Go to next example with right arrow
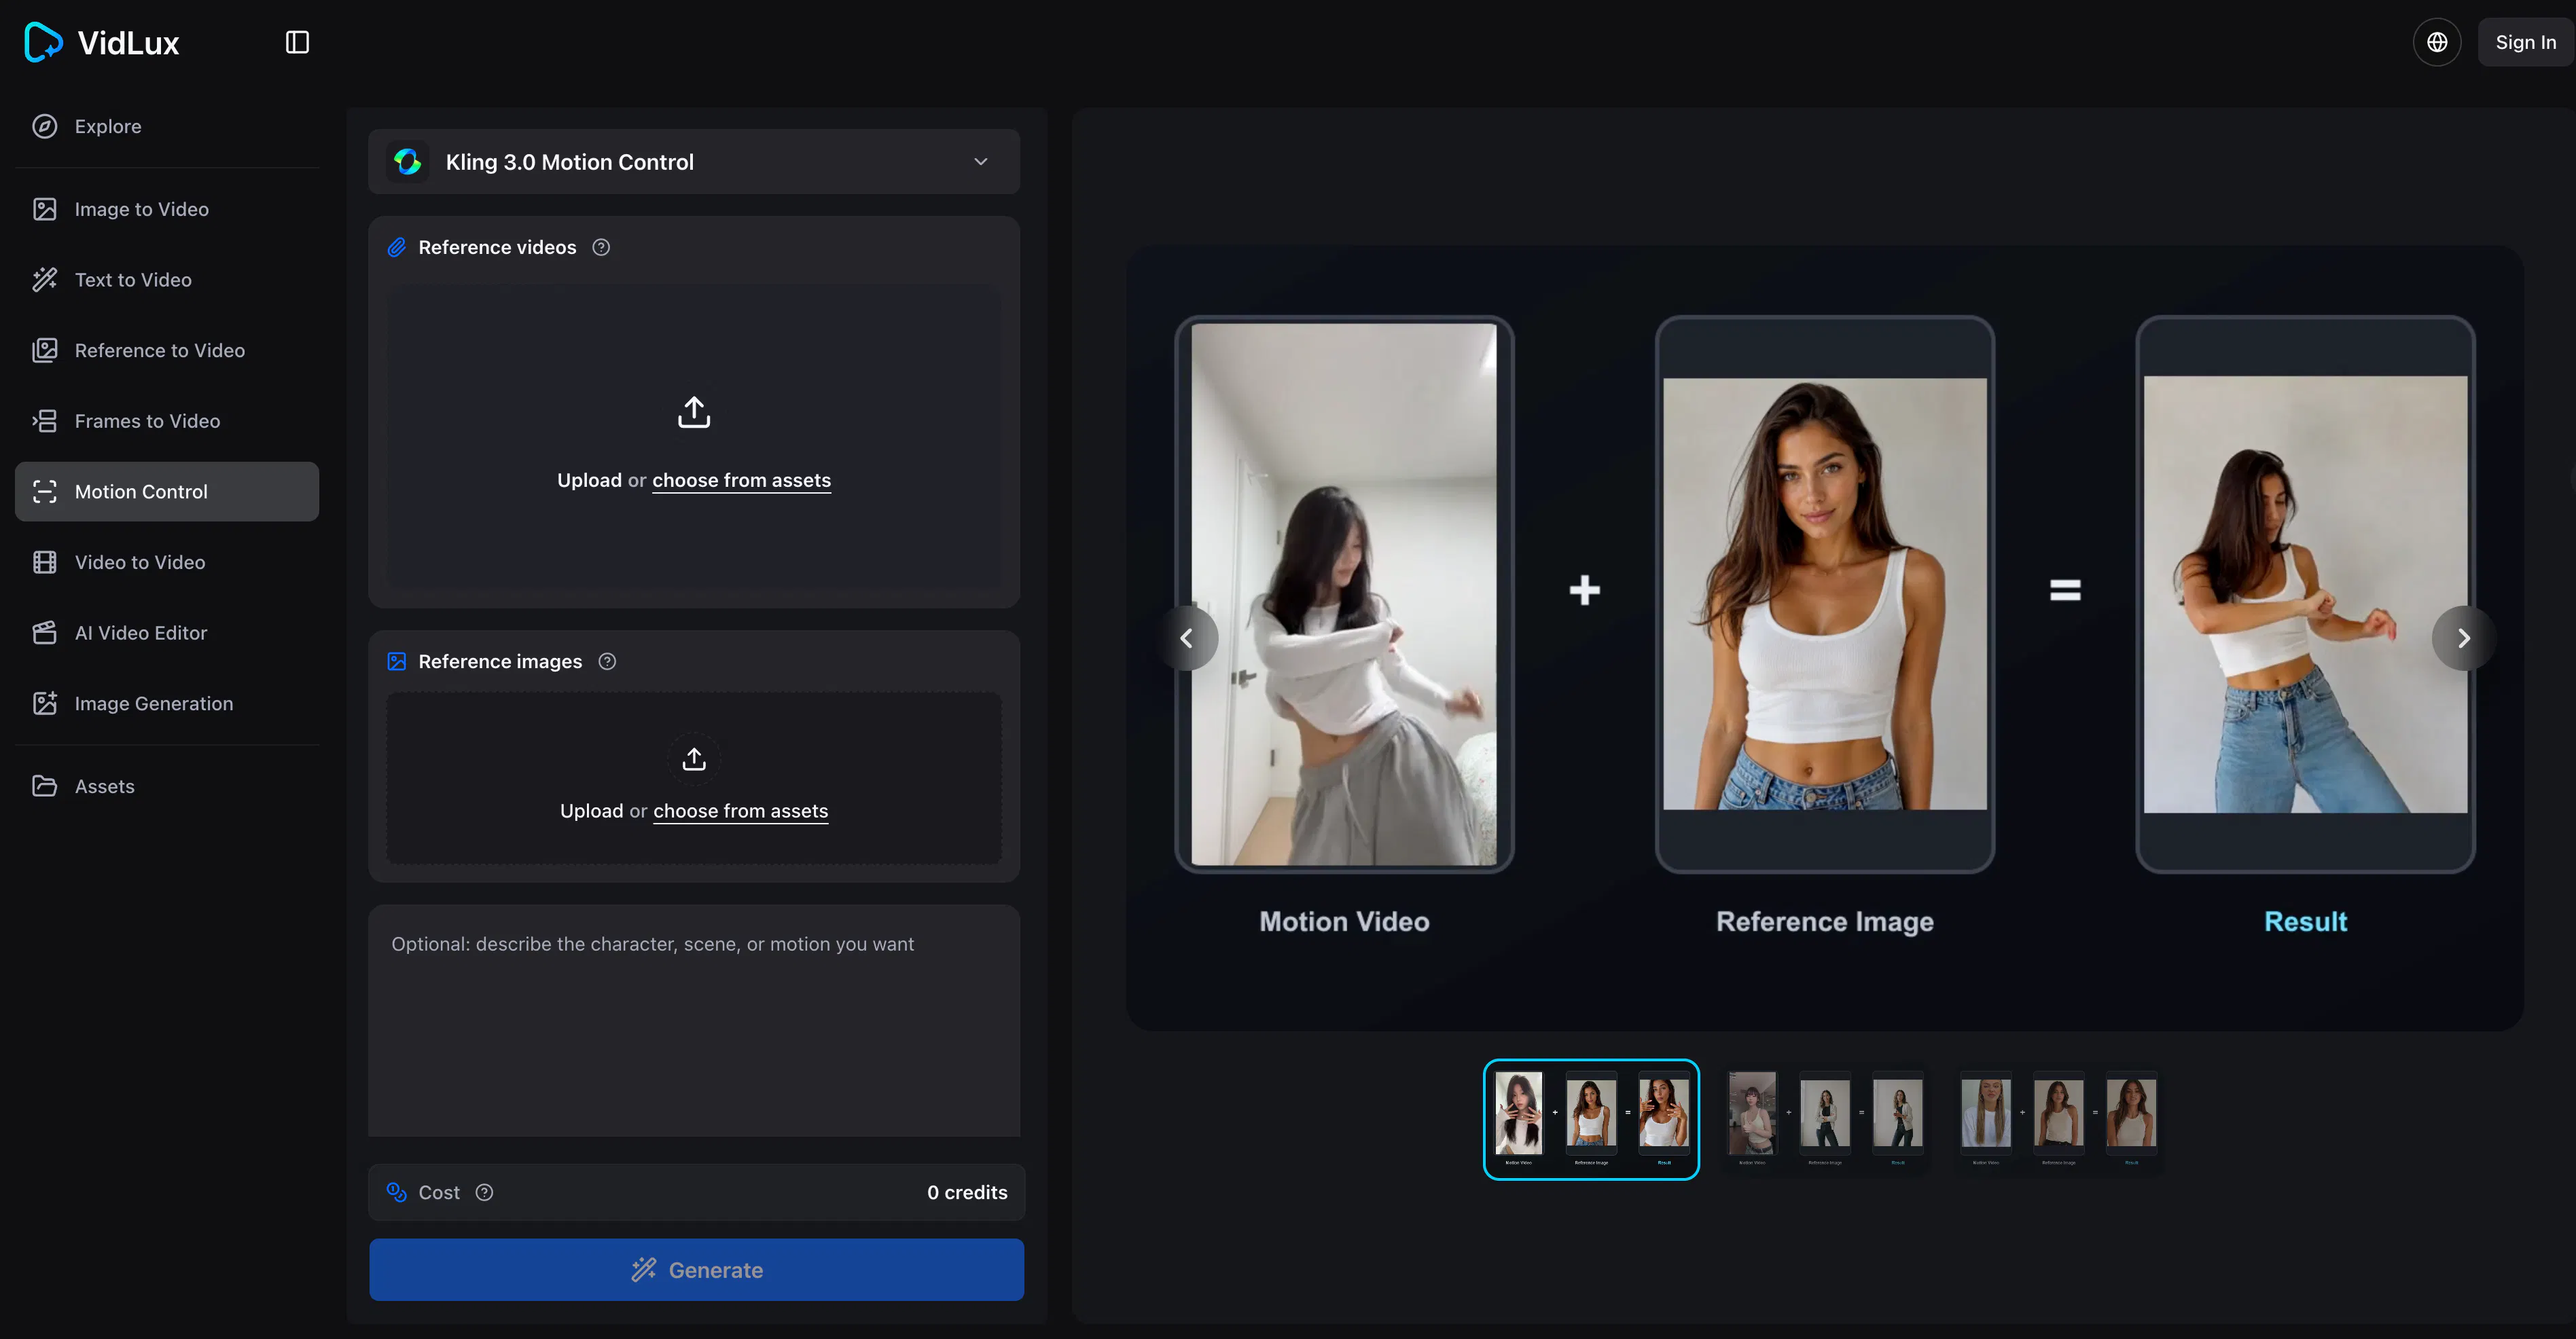 coord(2464,638)
